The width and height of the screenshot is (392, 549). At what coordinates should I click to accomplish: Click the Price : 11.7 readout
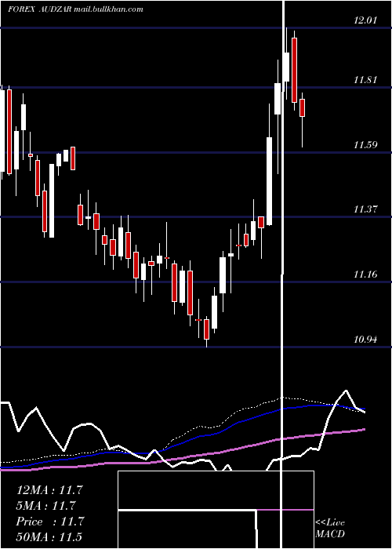point(50,522)
